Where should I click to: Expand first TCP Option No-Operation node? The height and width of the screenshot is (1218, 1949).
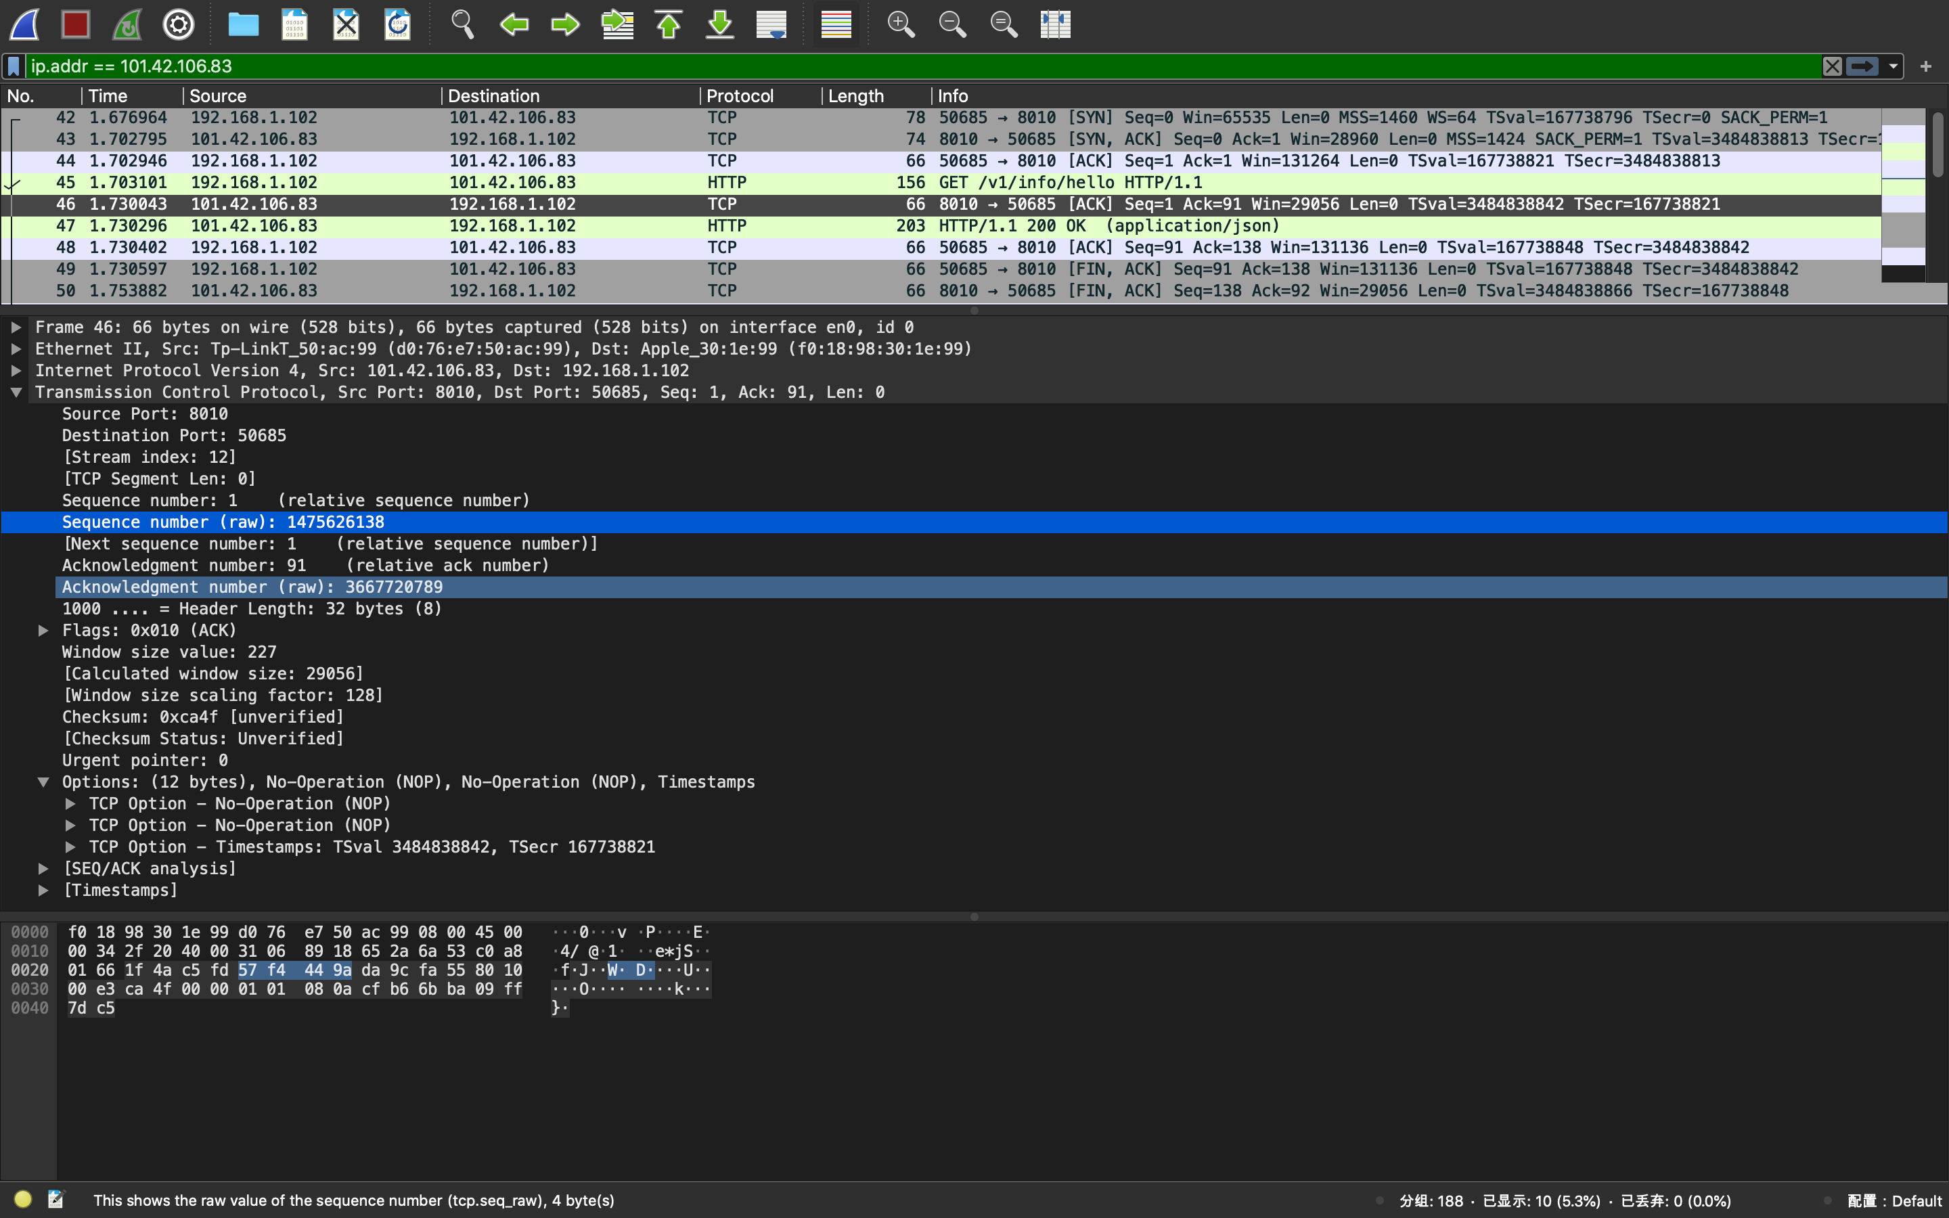click(x=70, y=804)
